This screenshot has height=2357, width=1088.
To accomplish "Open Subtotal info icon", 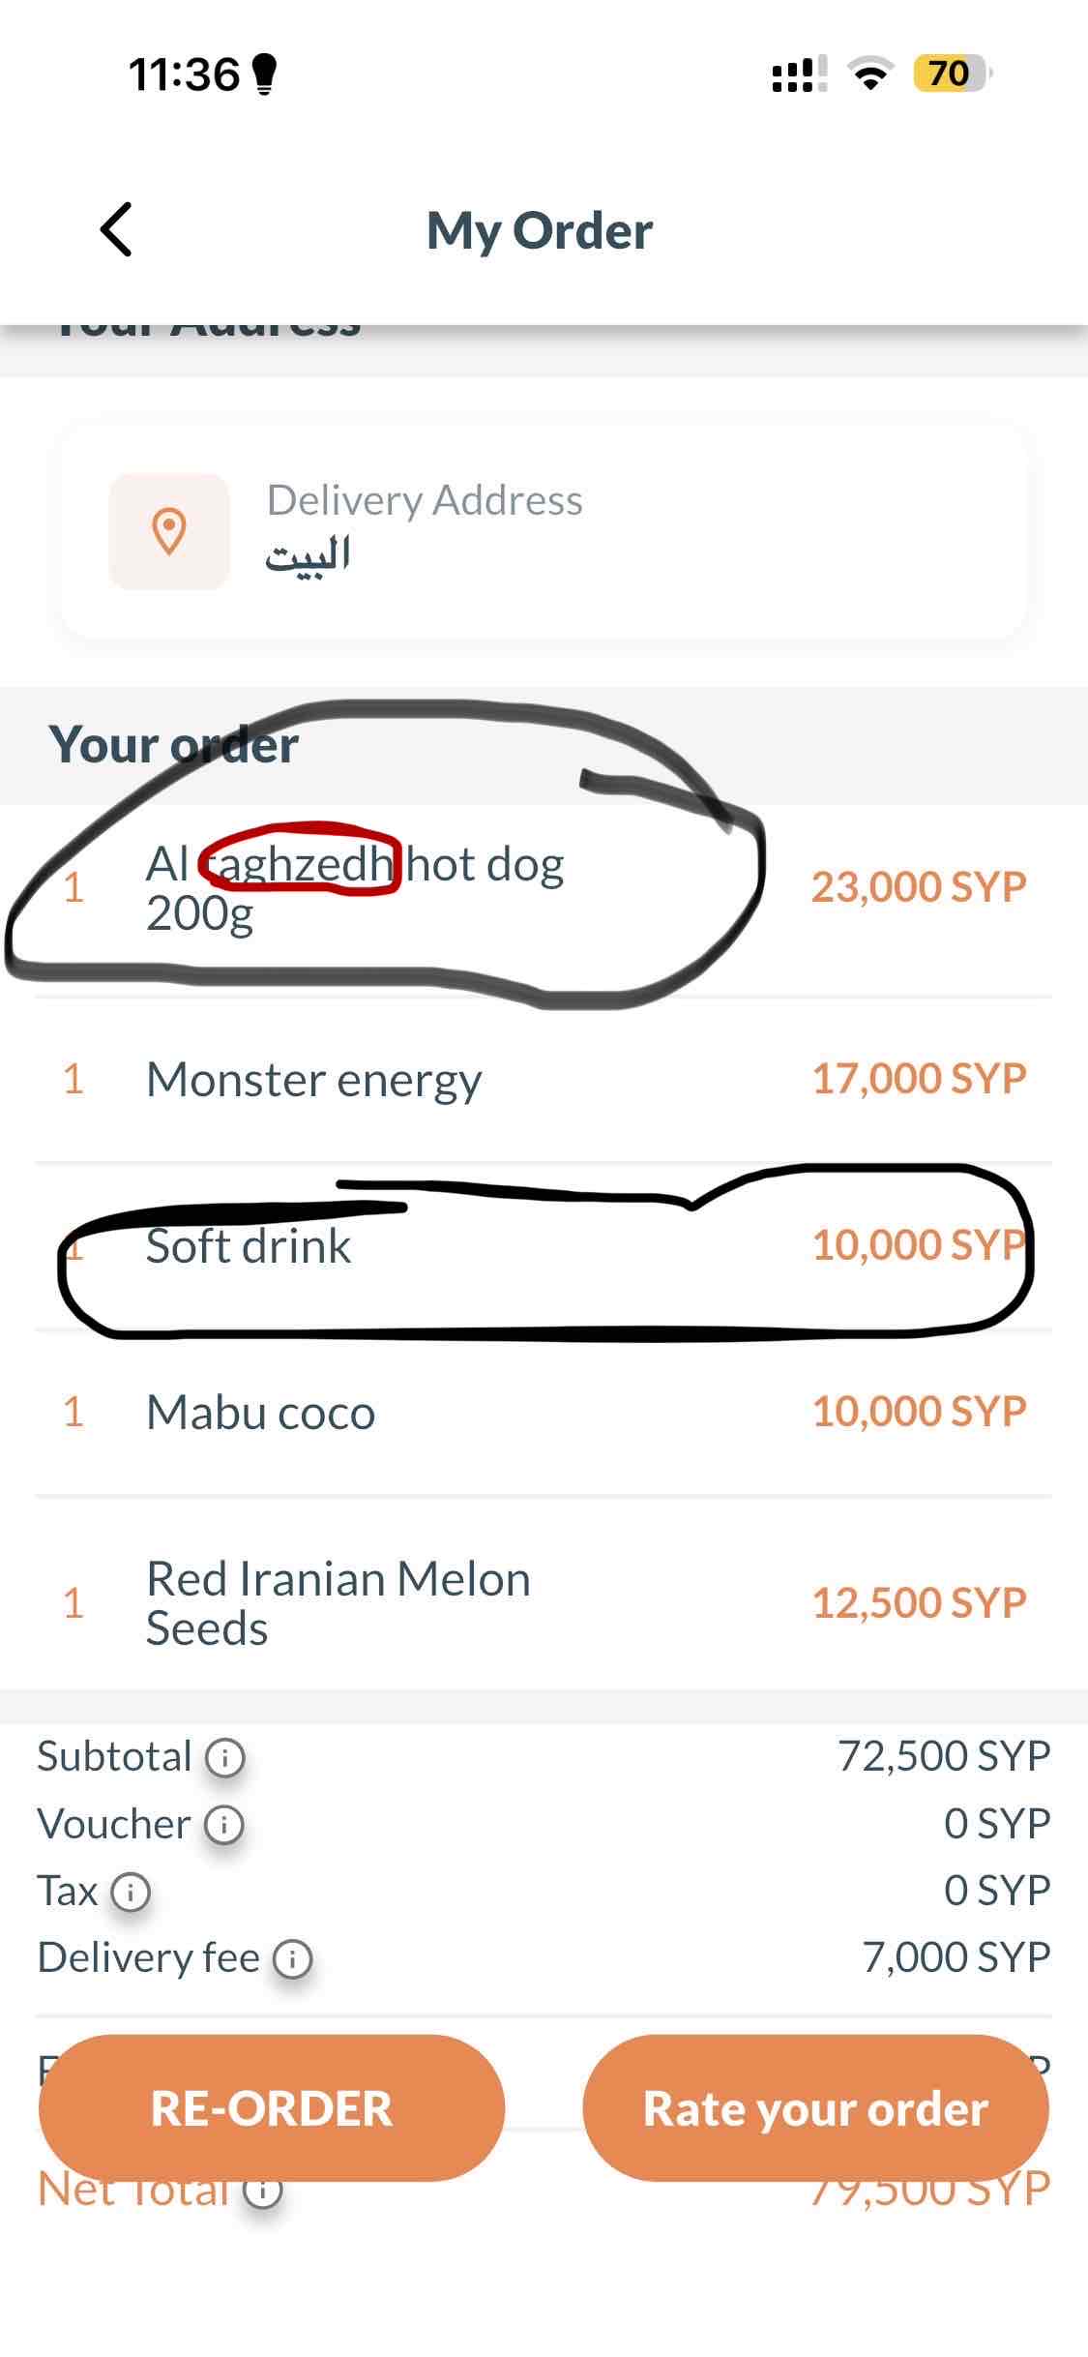I will [225, 1756].
